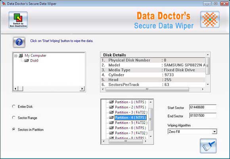Click the Start Sector input field
Image resolution: width=230 pixels, height=159 pixels.
tap(203, 107)
